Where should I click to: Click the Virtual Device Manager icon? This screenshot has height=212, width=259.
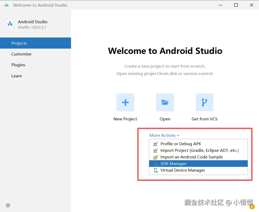tap(156, 170)
